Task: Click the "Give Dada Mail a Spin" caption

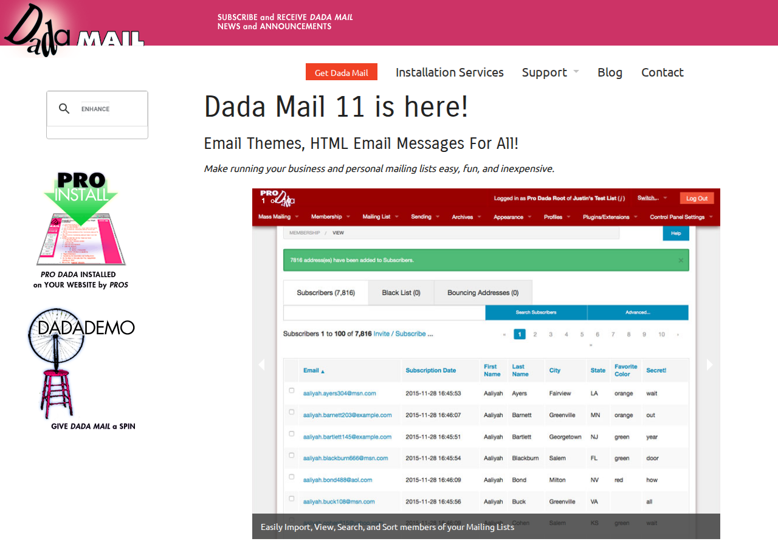Action: pos(93,426)
